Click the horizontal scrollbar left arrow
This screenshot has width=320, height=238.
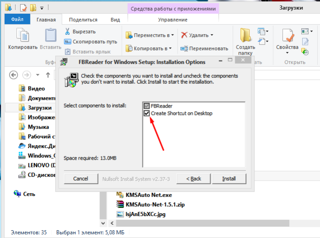[112, 223]
